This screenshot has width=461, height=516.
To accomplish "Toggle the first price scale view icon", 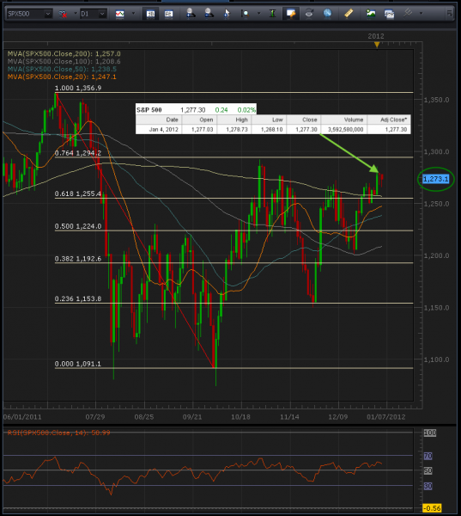I will tap(150, 14).
